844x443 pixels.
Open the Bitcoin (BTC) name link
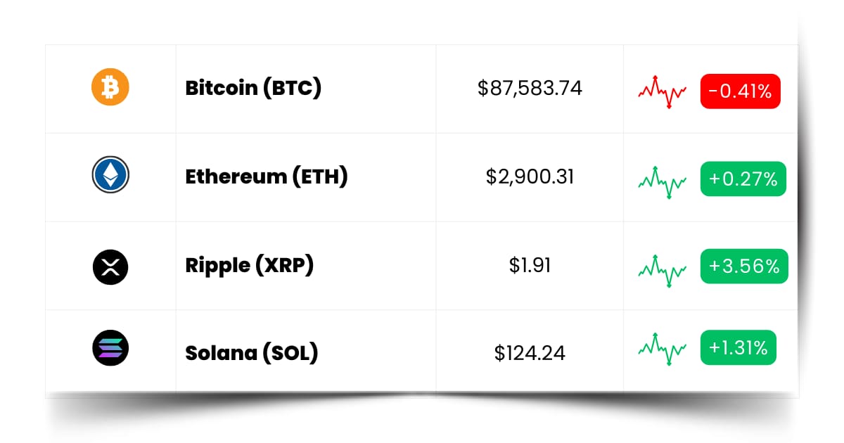coord(253,89)
